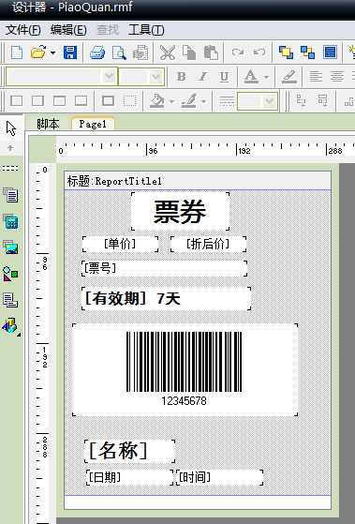
Task: Select the picture tool in left sidebar
Action: pos(10,247)
